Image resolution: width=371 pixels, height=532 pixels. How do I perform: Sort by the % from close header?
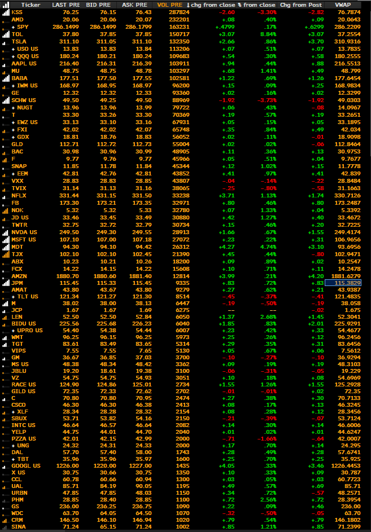pos(256,5)
